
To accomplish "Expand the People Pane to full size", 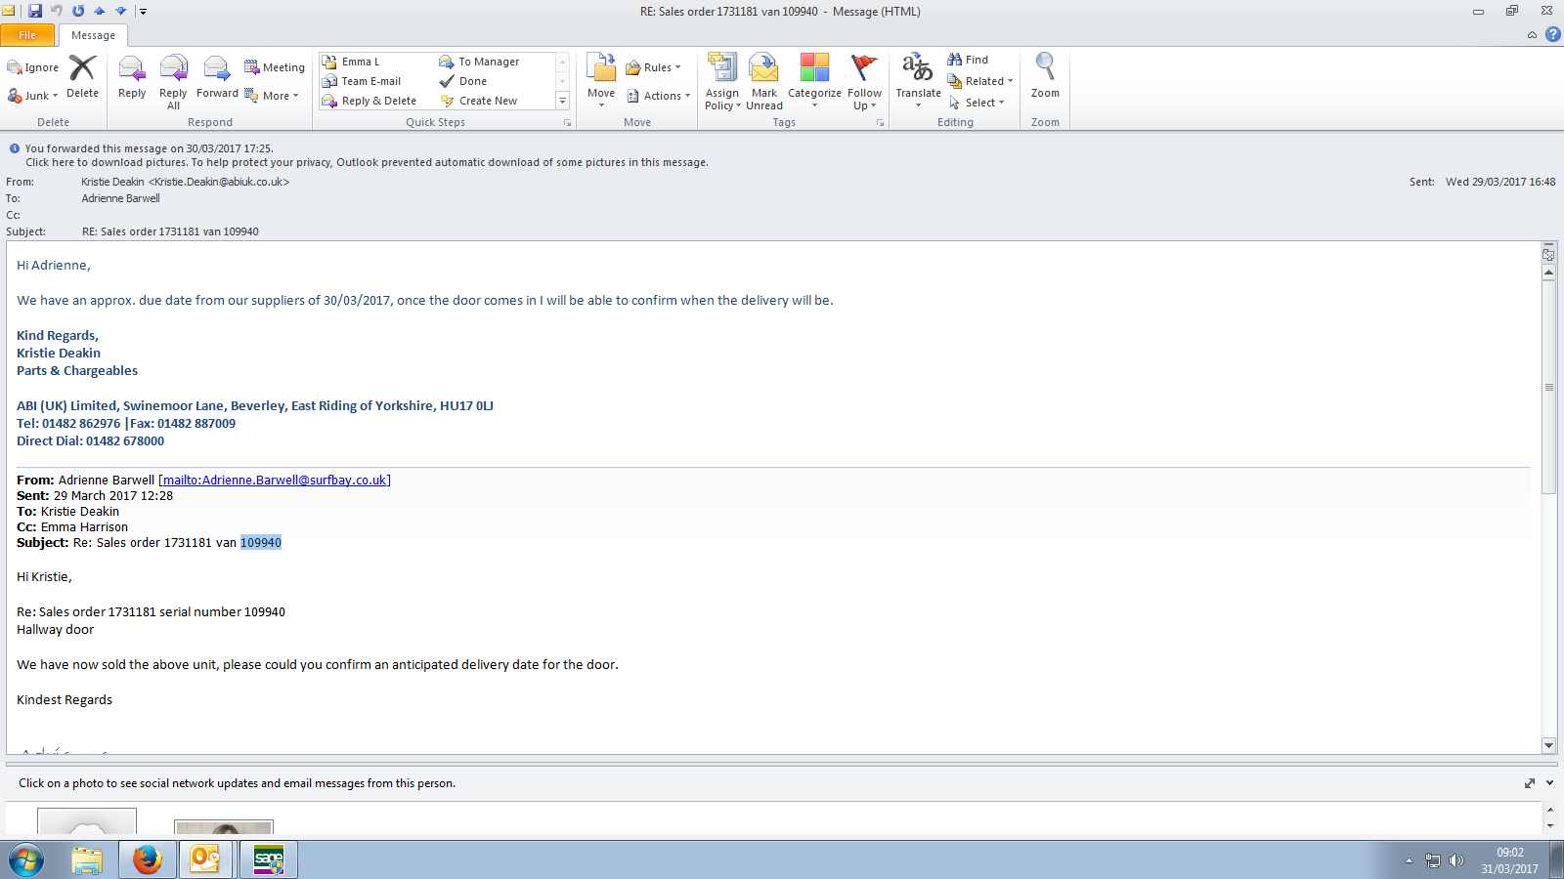I will (x=1529, y=783).
